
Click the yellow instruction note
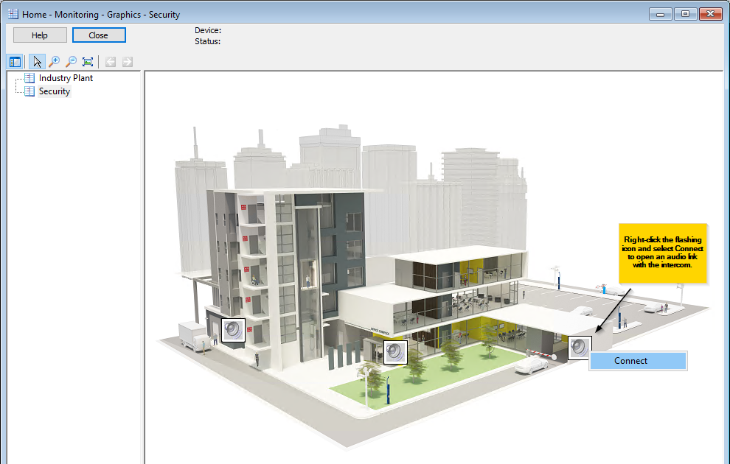(x=662, y=253)
